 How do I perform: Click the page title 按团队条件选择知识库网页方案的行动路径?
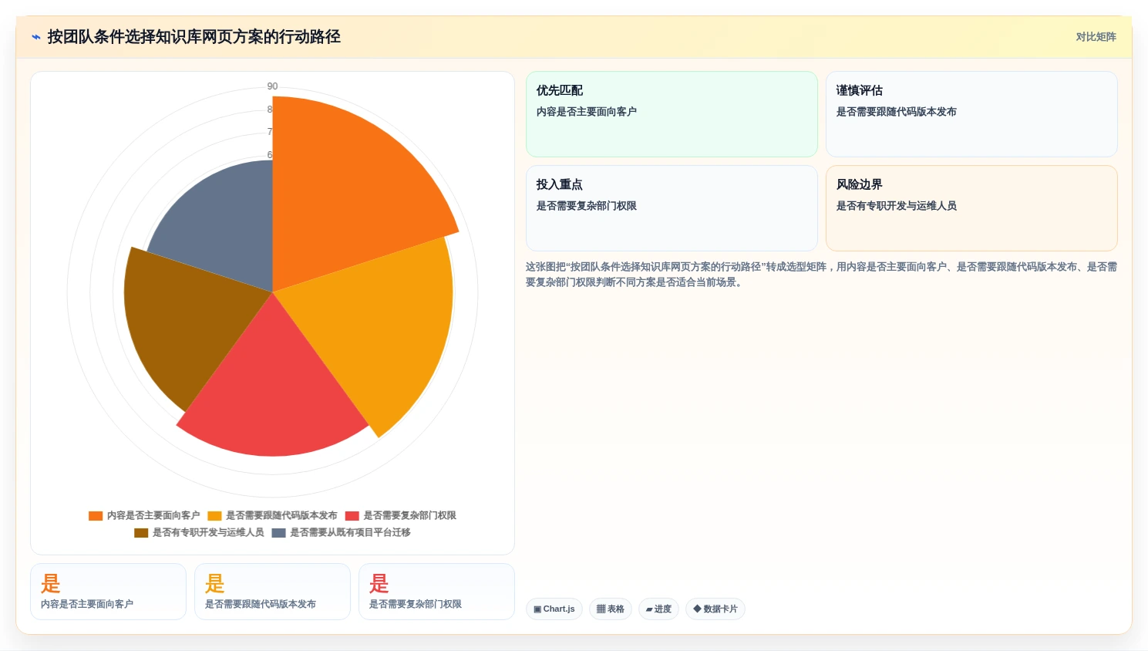[194, 37]
